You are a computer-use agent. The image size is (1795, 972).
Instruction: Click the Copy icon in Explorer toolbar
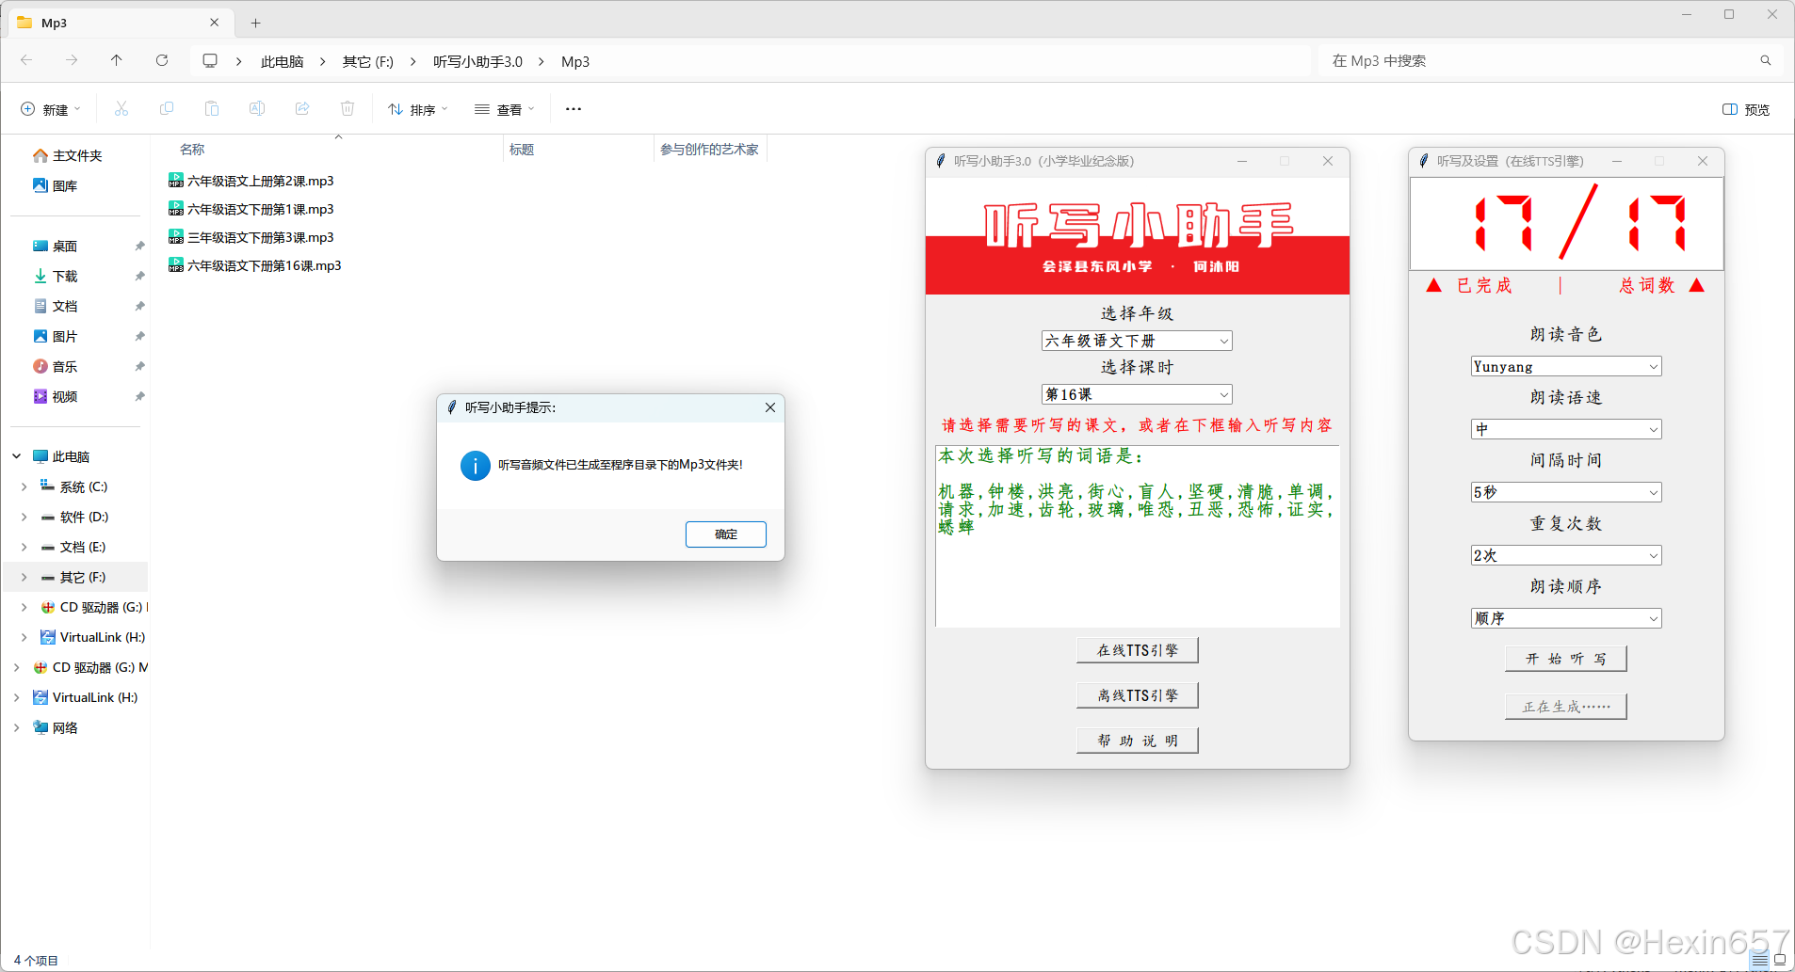coord(167,109)
